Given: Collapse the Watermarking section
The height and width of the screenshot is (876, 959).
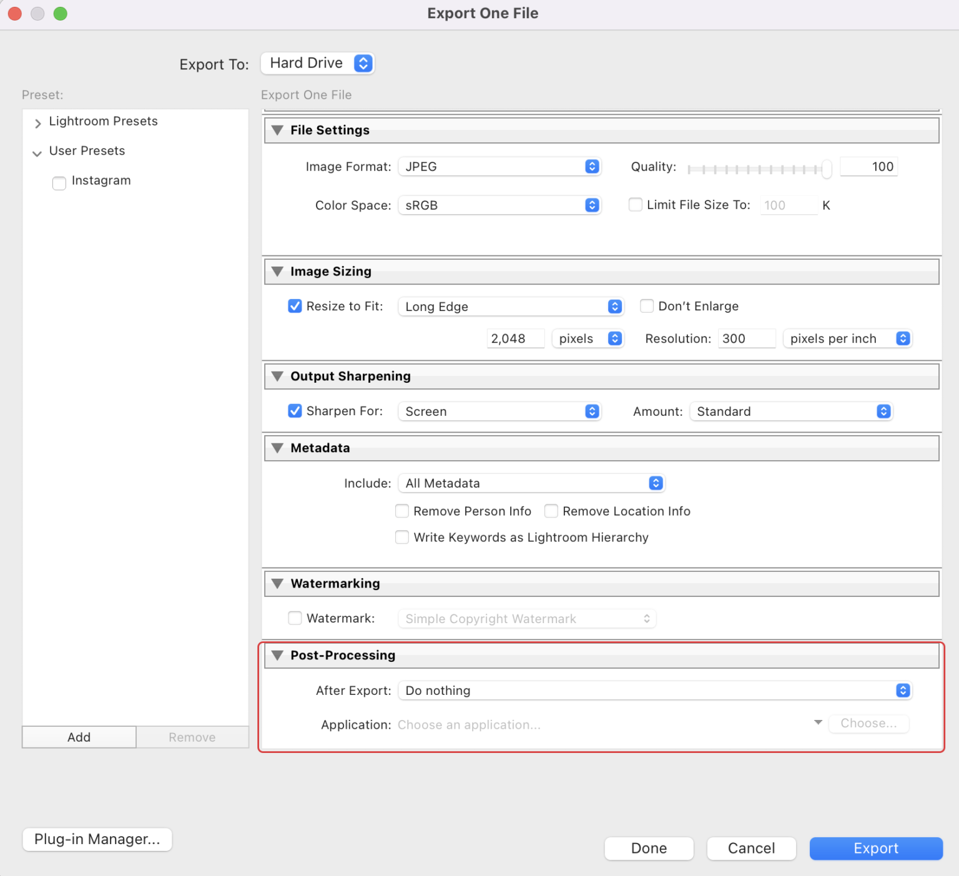Looking at the screenshot, I should [278, 583].
